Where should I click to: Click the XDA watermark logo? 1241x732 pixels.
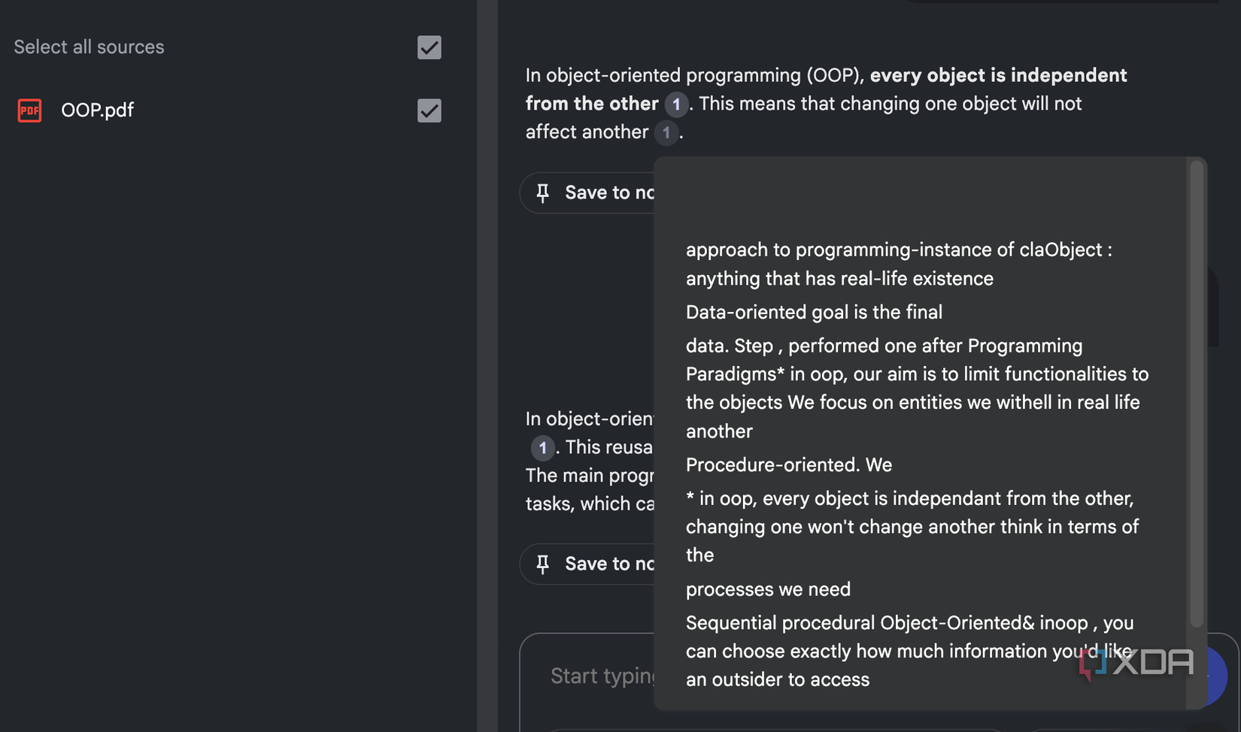(1136, 663)
